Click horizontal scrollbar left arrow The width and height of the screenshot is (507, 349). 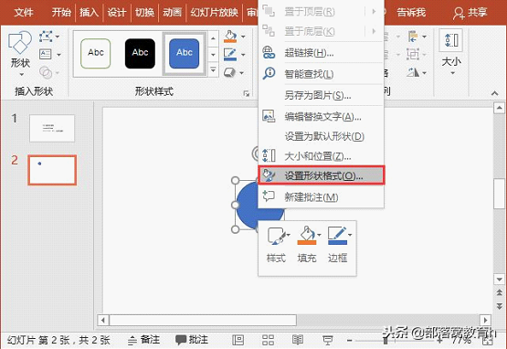coord(103,320)
